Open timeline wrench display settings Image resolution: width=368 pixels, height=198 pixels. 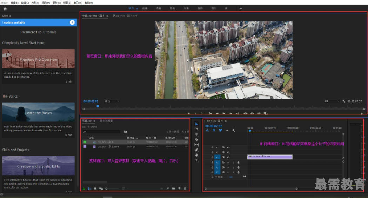[233, 130]
